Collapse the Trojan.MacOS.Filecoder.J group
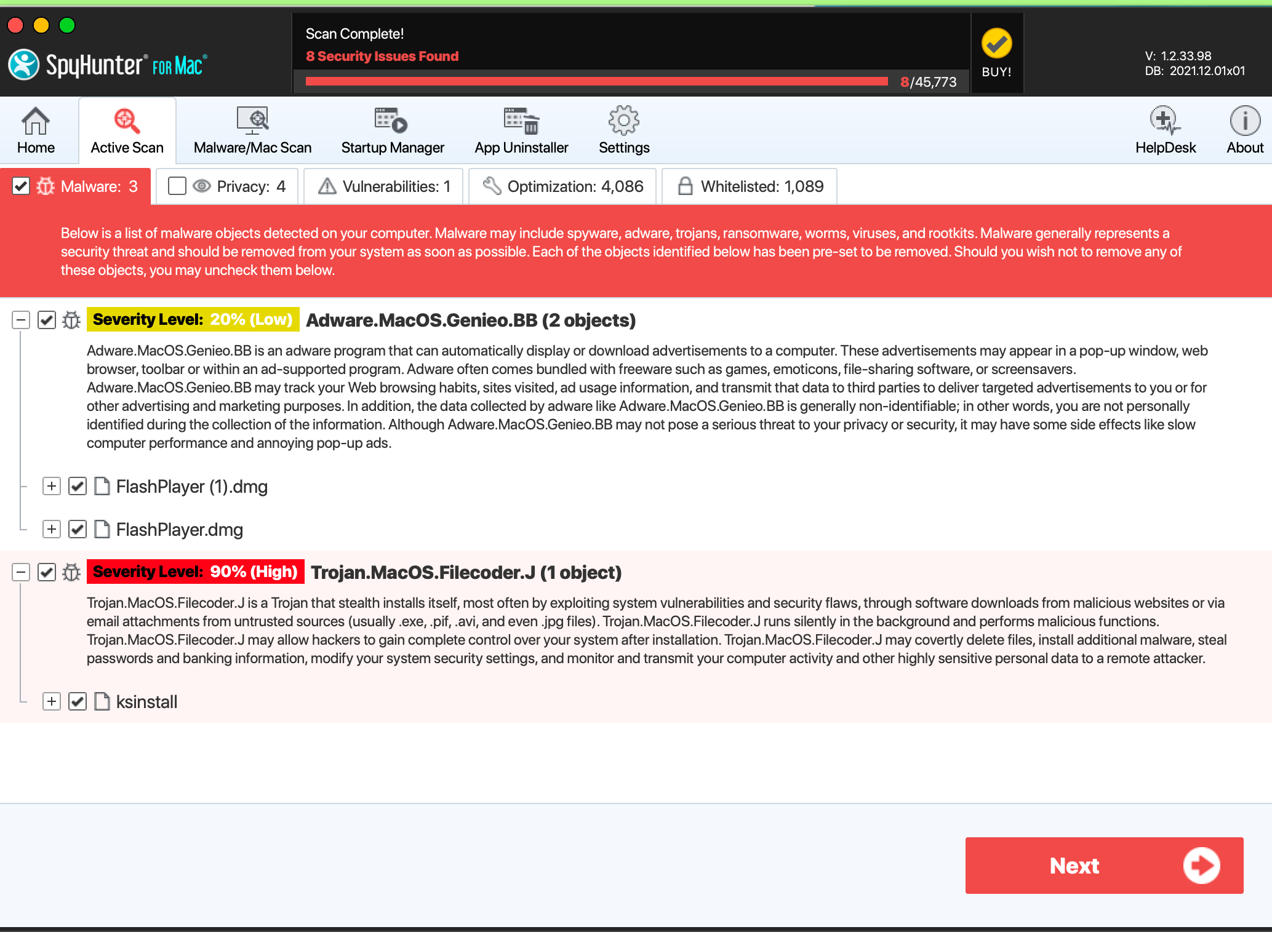The width and height of the screenshot is (1272, 932). coord(21,572)
